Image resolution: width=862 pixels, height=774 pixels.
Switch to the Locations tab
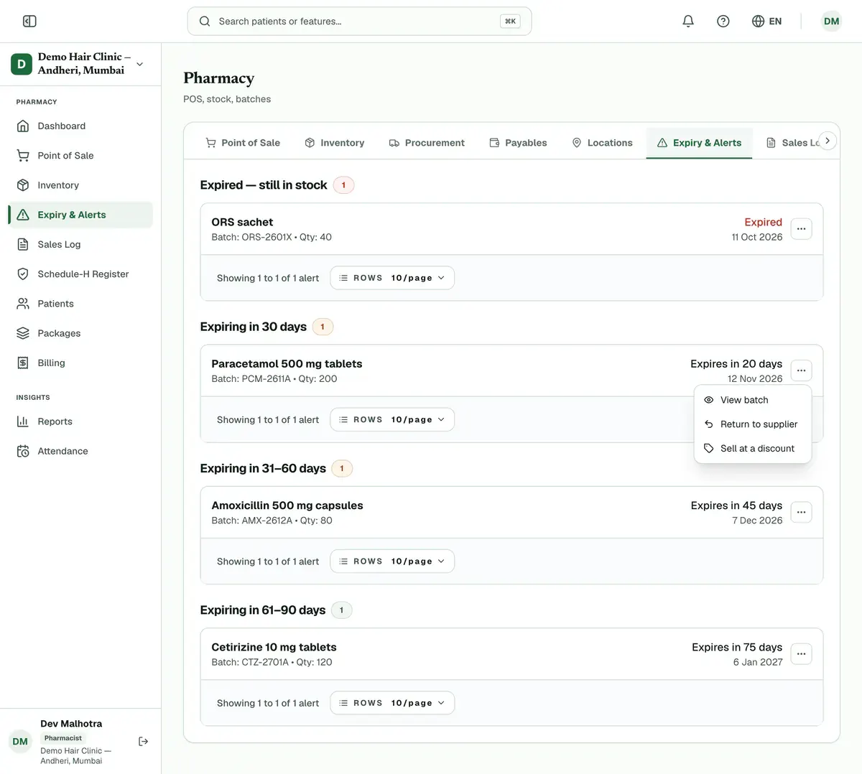coord(602,143)
